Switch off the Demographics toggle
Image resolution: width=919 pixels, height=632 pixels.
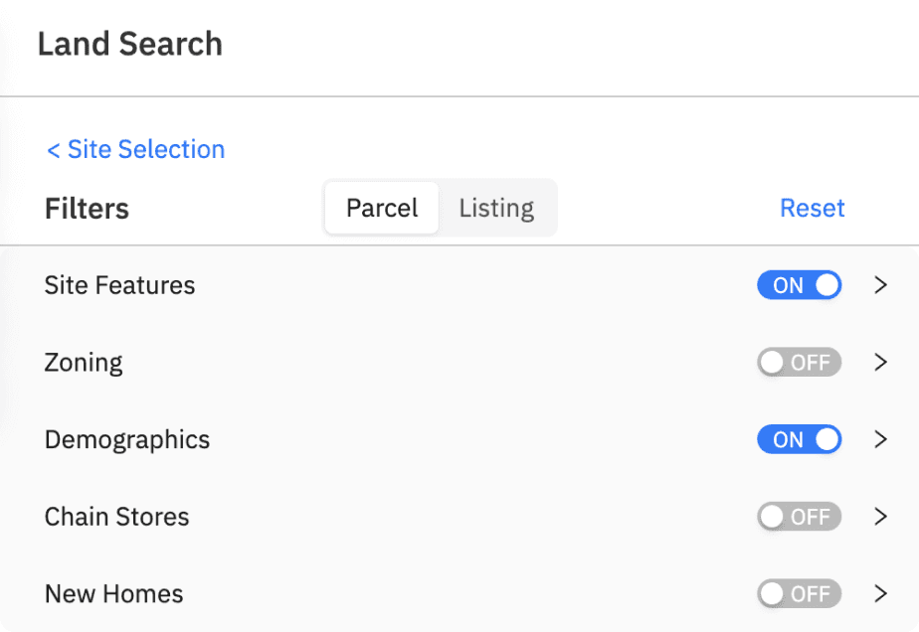click(x=799, y=439)
